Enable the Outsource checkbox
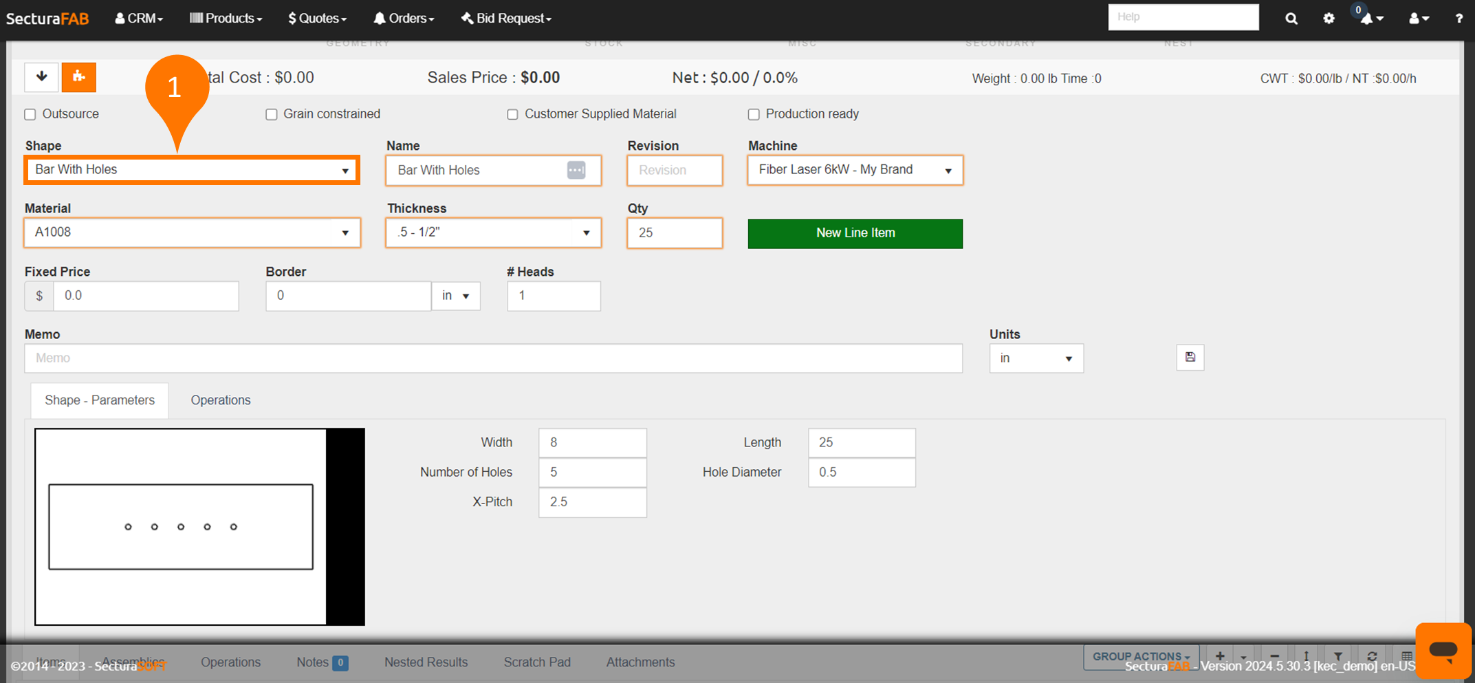1475x683 pixels. (x=30, y=114)
